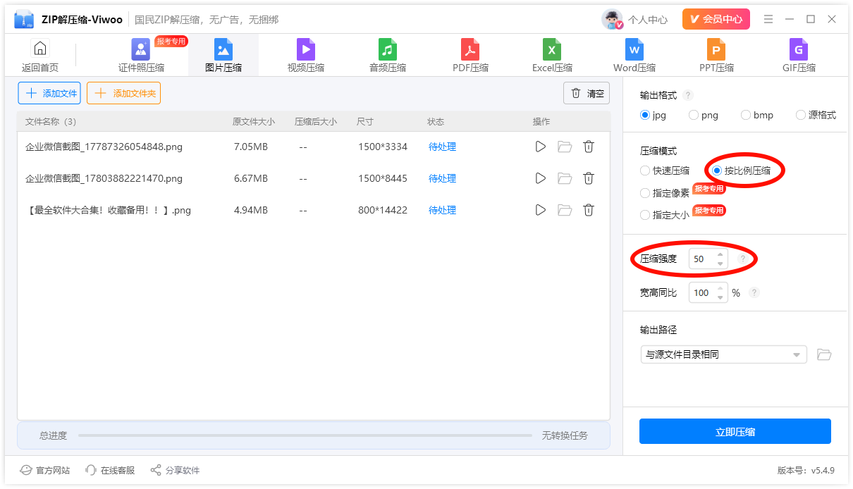Select the 图片压缩 image compression icon
853x489 pixels.
pyautogui.click(x=223, y=49)
